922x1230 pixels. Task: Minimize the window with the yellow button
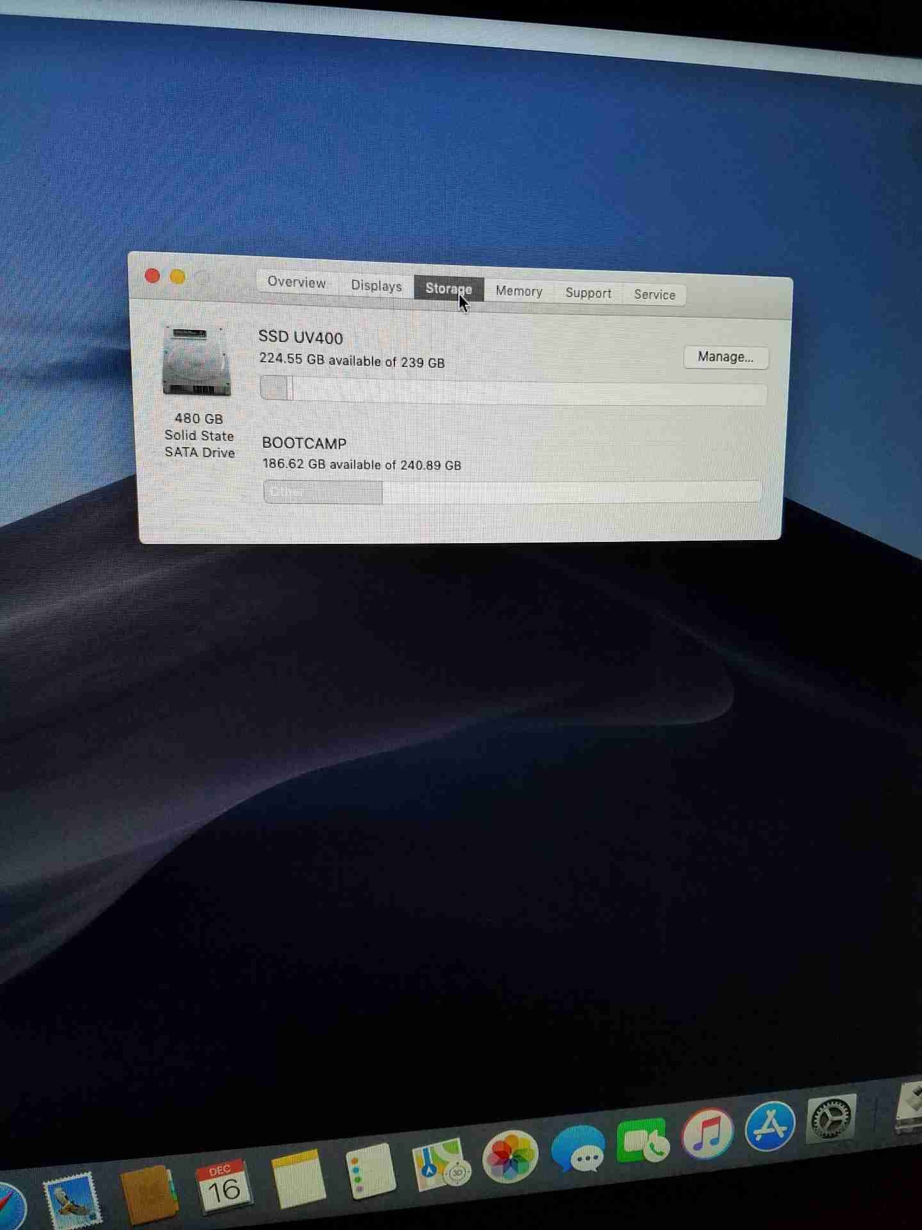[x=177, y=277]
